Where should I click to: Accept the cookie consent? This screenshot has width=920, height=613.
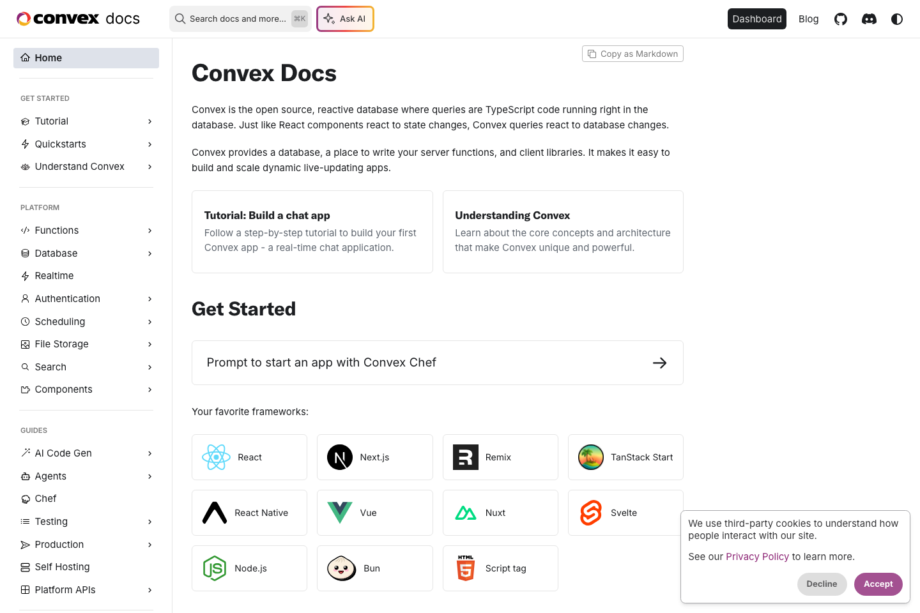click(x=878, y=584)
